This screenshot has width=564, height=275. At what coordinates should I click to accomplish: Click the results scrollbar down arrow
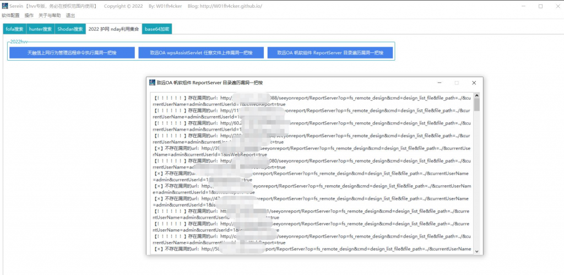(476, 251)
